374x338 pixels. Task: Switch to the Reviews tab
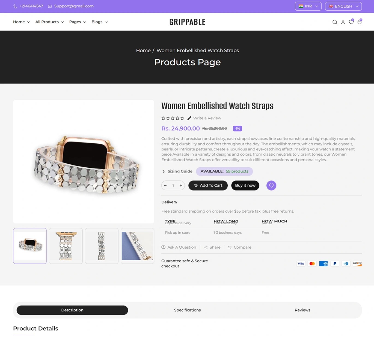(x=302, y=310)
